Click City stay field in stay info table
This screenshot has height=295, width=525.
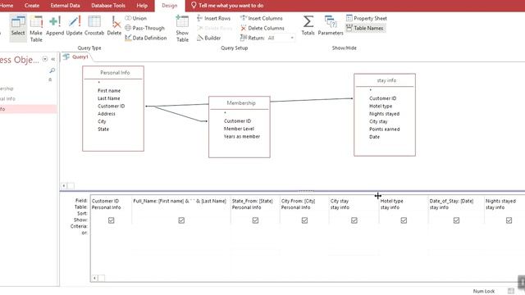click(x=378, y=121)
